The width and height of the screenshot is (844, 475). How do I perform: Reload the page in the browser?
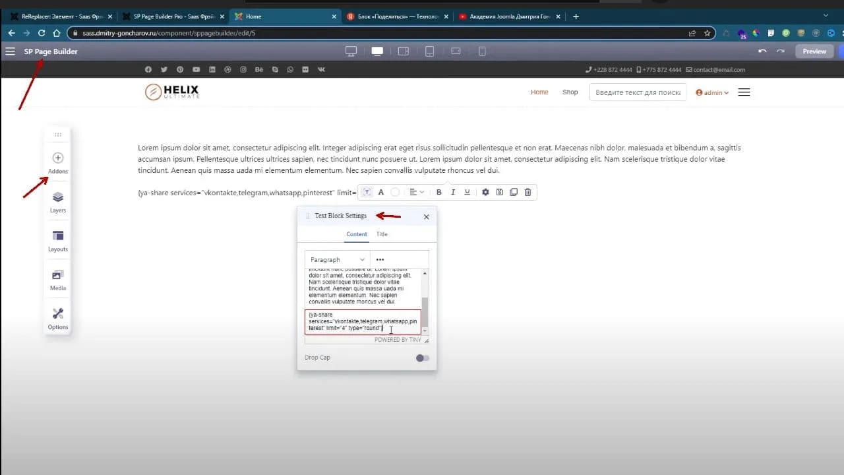pyautogui.click(x=42, y=32)
